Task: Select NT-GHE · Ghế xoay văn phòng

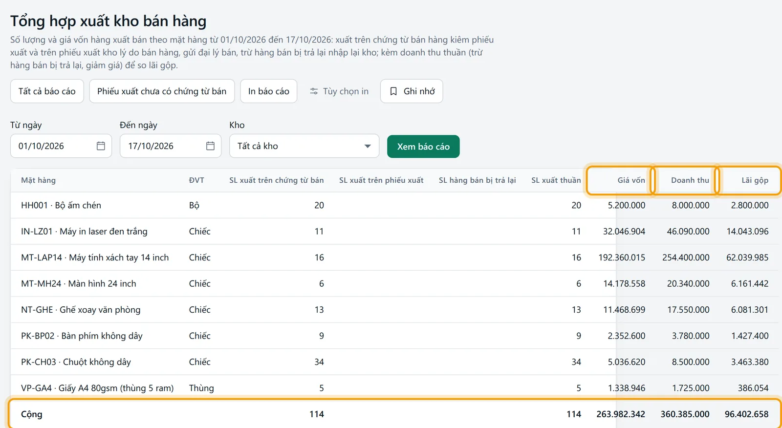Action: pyautogui.click(x=81, y=310)
